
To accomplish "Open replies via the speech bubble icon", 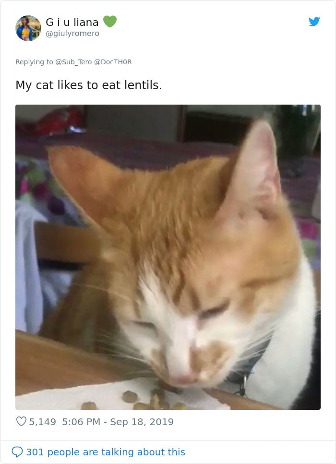I will [17, 452].
